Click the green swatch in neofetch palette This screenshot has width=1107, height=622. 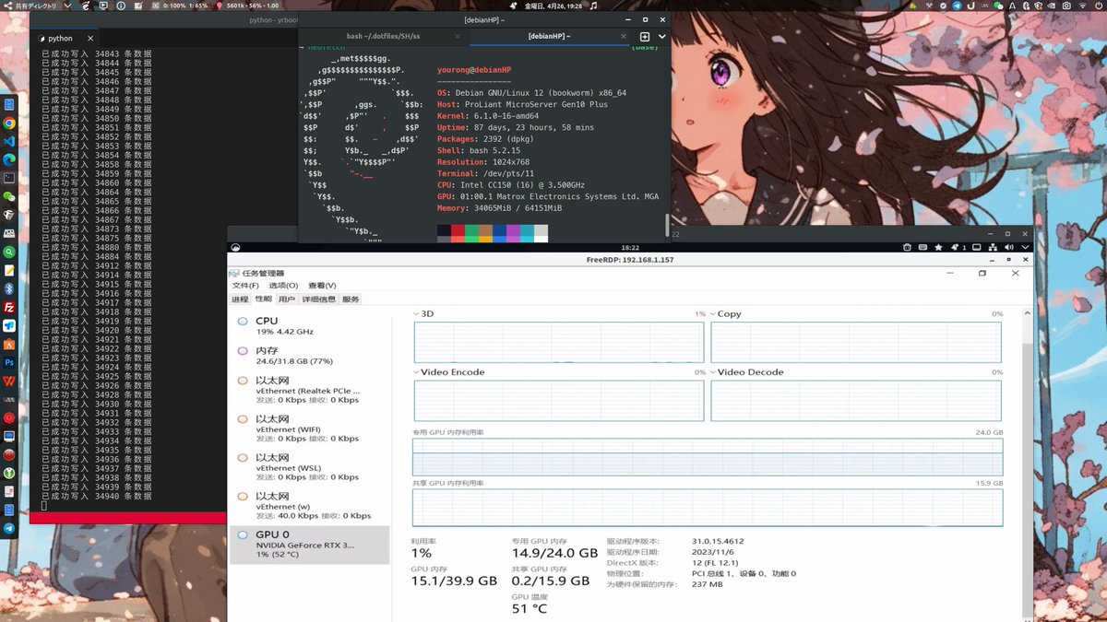[471, 232]
